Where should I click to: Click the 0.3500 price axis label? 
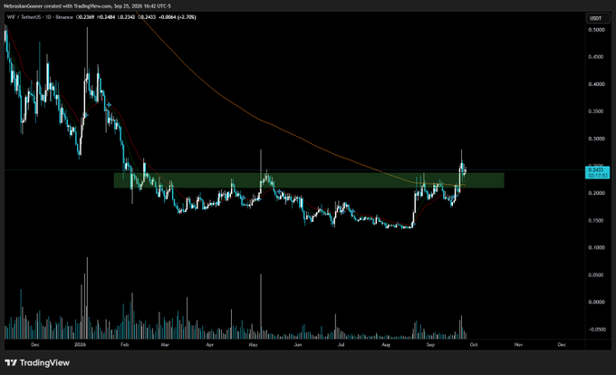tap(596, 111)
